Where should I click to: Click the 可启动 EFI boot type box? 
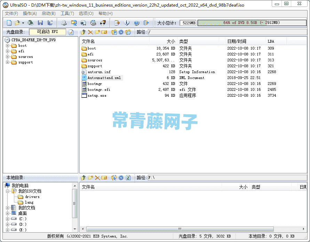click(x=47, y=32)
